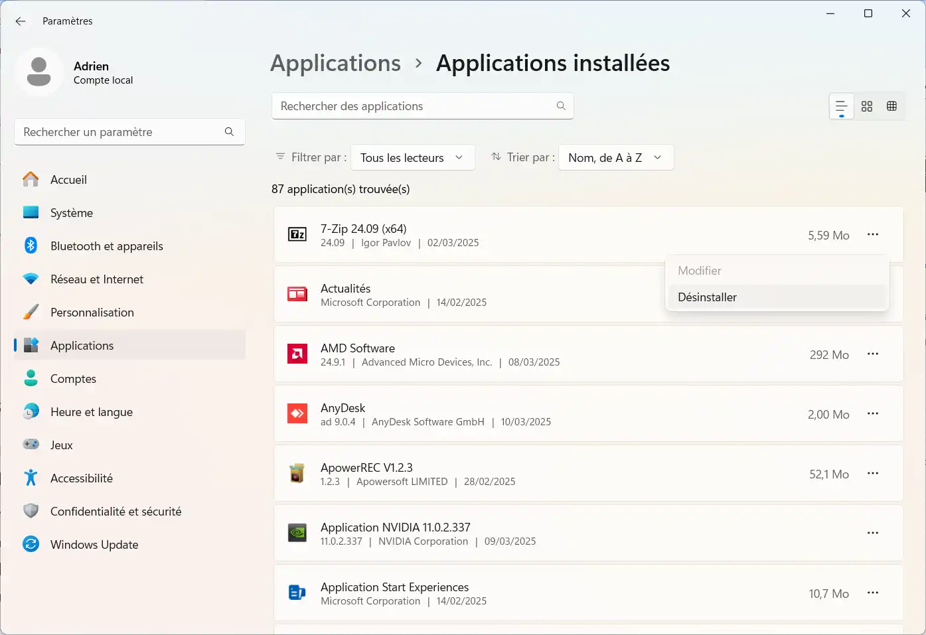Image resolution: width=926 pixels, height=635 pixels.
Task: Open the Nom, de A à Z sort dropdown
Action: point(616,157)
